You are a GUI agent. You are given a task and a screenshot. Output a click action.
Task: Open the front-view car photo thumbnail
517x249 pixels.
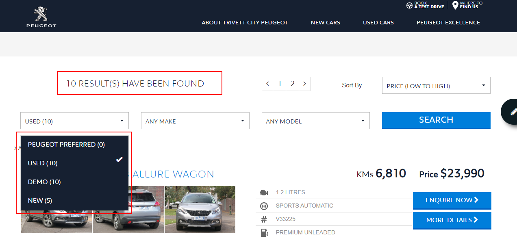(x=200, y=210)
